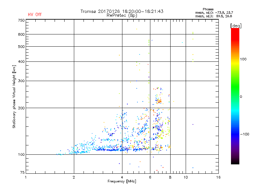
Task: Click the plot title "Tromsø 20170126 18:20:00-18:21:43"
Action: [x=122, y=11]
